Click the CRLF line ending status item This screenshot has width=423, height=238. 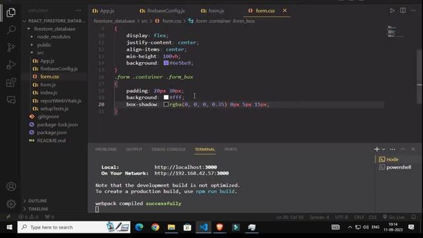pyautogui.click(x=359, y=217)
